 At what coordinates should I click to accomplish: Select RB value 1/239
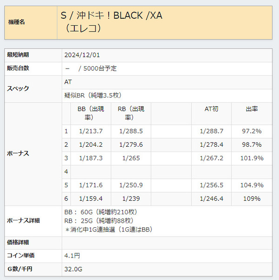(x=131, y=198)
